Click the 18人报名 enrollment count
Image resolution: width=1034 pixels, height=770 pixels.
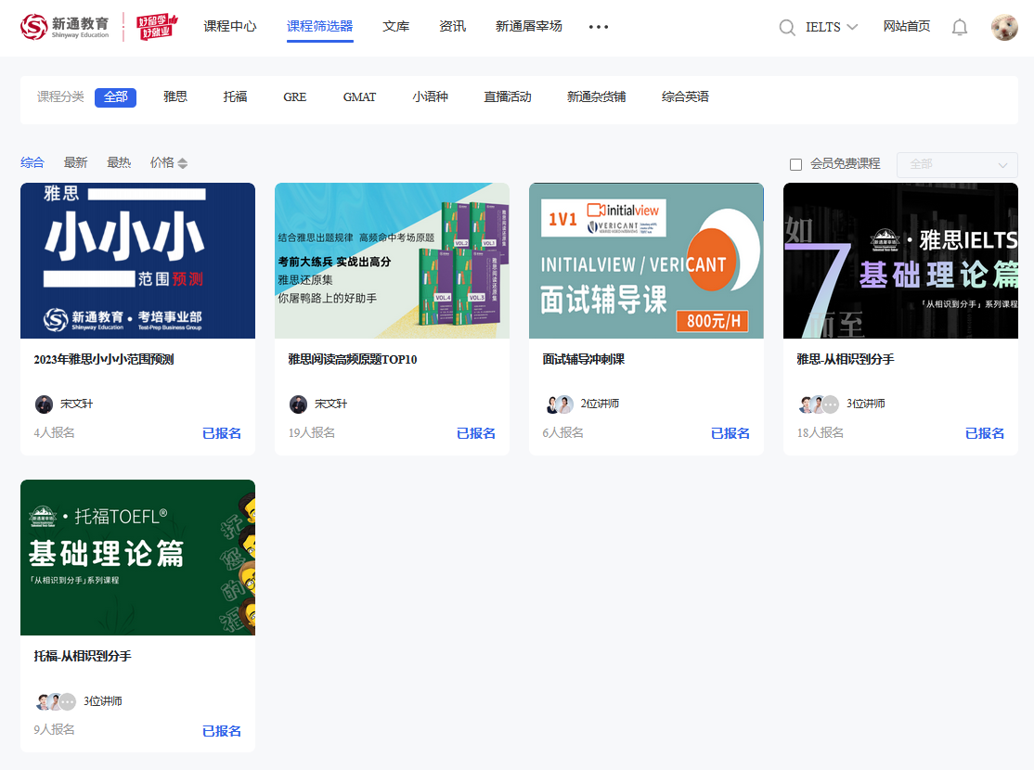coord(821,432)
